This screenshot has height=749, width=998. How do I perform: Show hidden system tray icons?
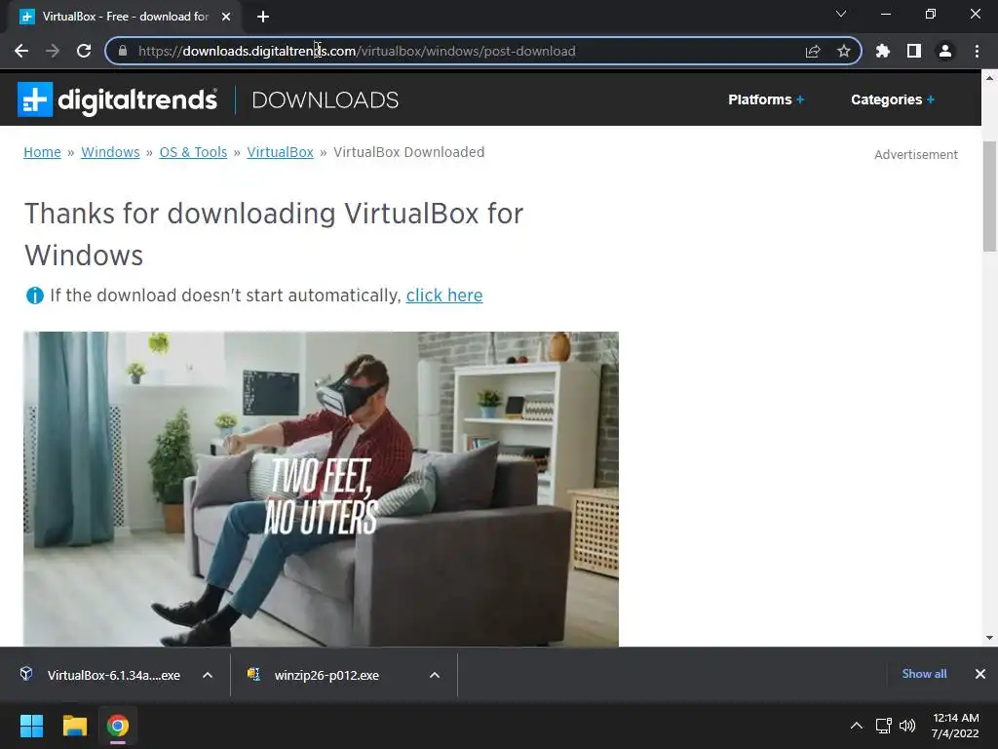(857, 726)
